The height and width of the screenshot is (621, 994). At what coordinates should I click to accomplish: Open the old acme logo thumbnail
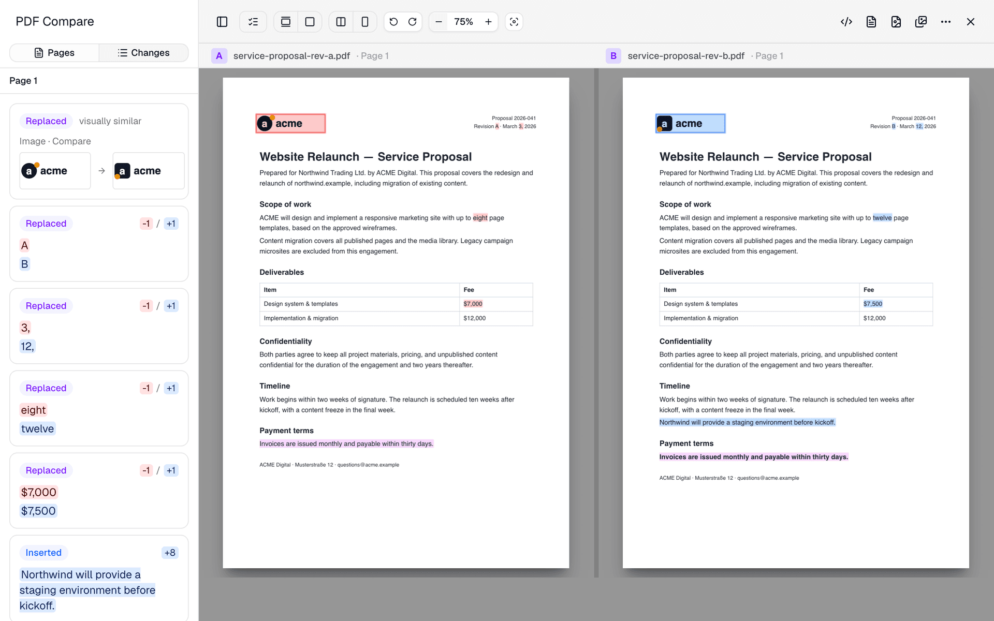pos(55,171)
